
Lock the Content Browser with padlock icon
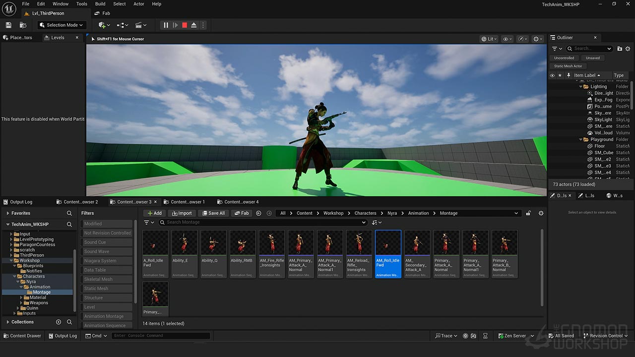(x=528, y=213)
